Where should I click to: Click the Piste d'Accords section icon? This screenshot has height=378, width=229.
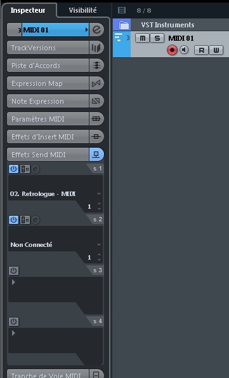96,66
